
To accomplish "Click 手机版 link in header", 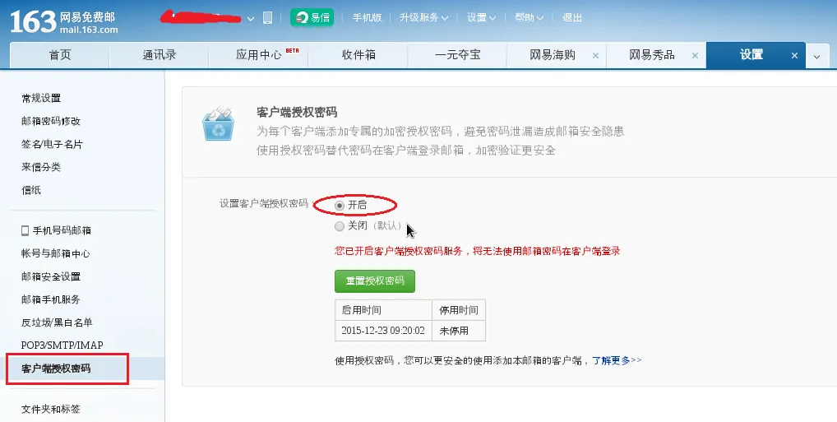I will (367, 17).
